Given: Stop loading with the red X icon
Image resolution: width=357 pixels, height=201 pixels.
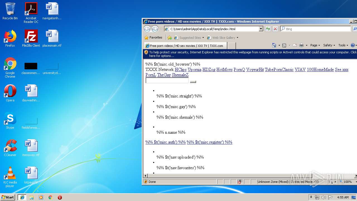Looking at the screenshot, I should tap(275, 29).
